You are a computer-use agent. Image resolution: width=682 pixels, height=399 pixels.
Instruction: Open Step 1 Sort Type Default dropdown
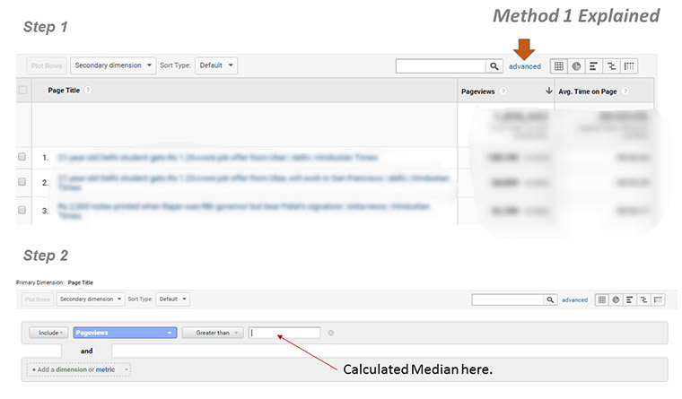click(216, 65)
